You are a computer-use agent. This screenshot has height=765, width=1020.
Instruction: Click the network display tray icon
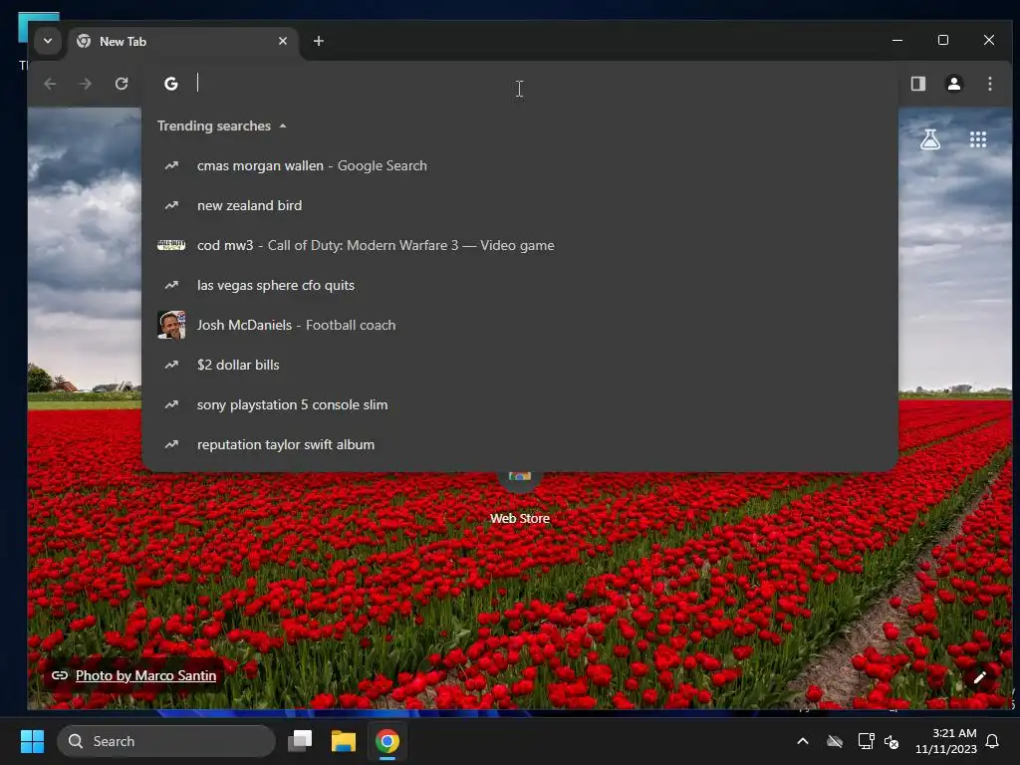(866, 741)
